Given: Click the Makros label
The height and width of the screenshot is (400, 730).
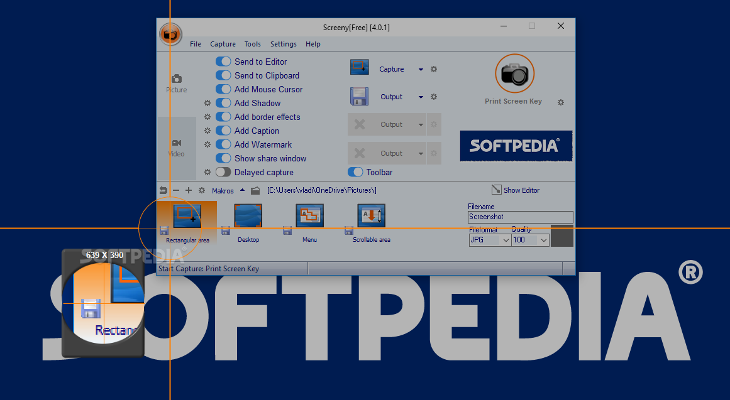Looking at the screenshot, I should click(x=223, y=191).
